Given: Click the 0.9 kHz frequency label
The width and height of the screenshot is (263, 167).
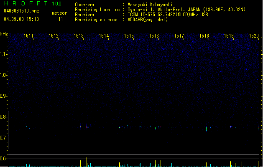Looking at the screenshot, I should click(3, 96).
